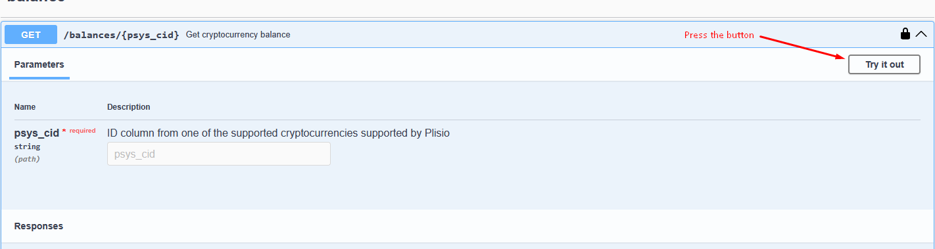This screenshot has height=249, width=935.
Task: Click the red "Press the button" annotation
Action: pyautogui.click(x=719, y=35)
